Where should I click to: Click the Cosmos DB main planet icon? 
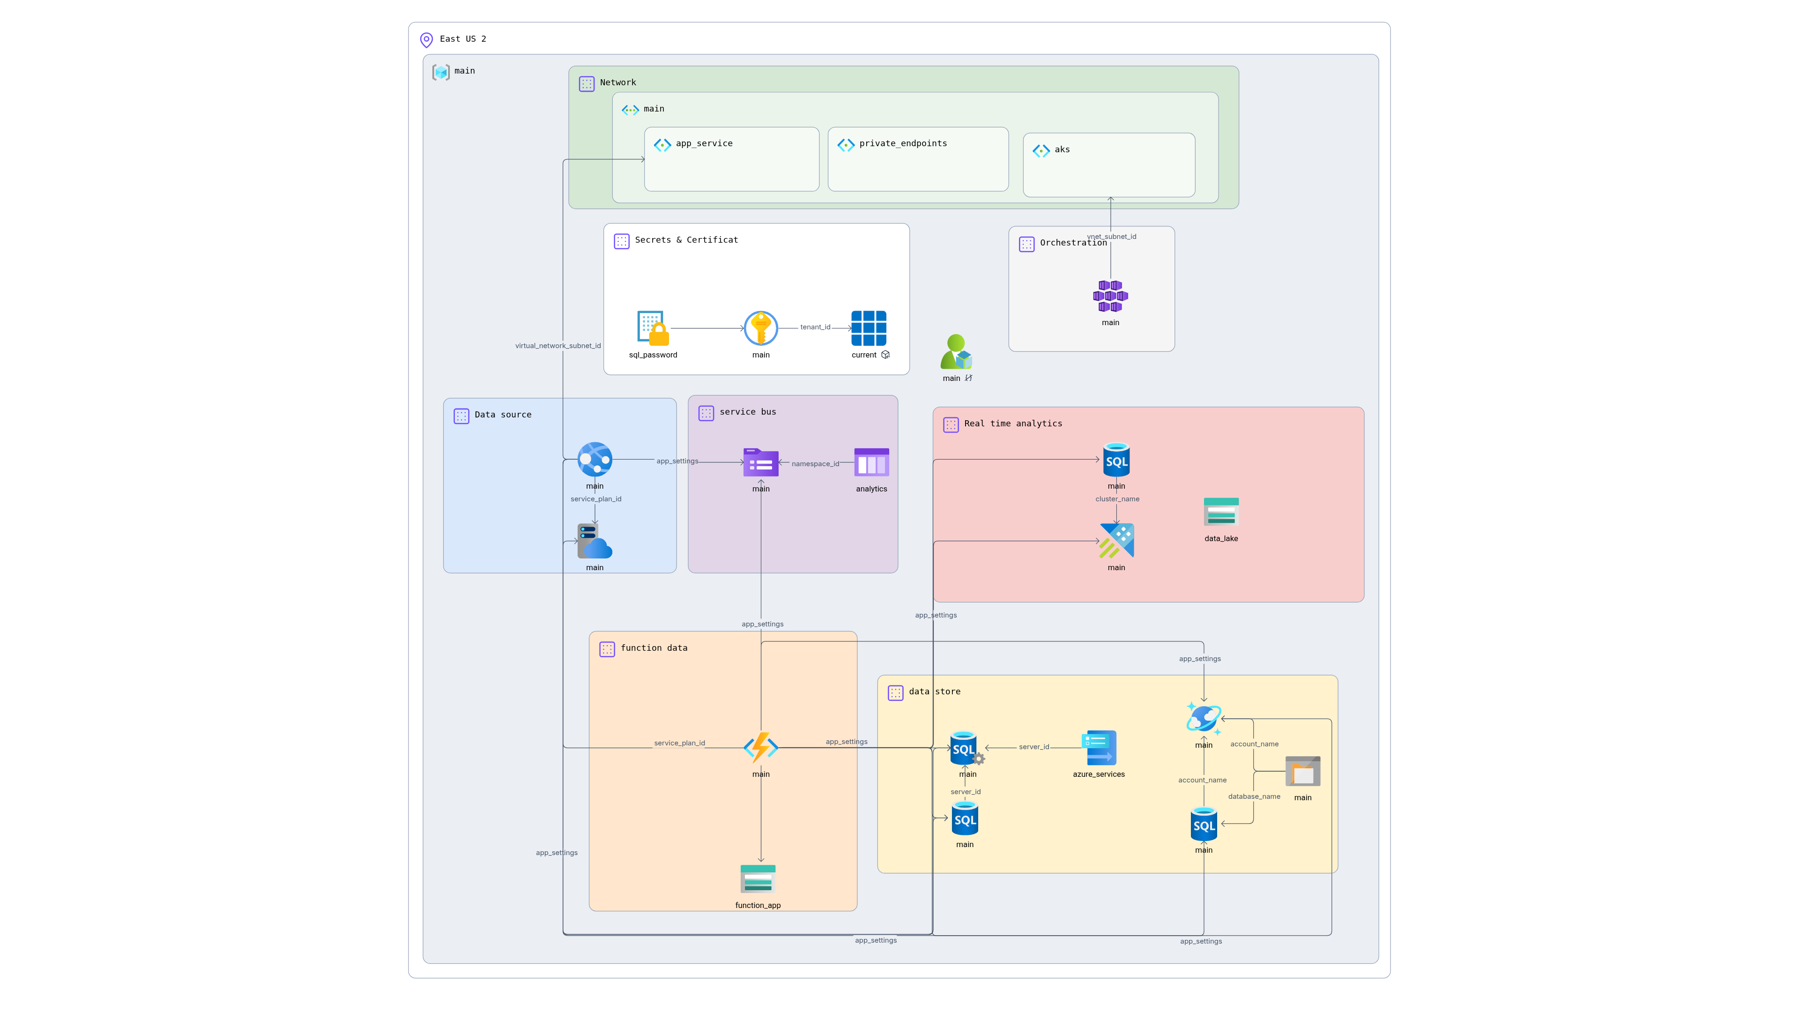coord(1204,719)
